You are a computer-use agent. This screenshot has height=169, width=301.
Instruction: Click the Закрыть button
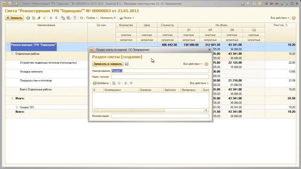pos(15,18)
